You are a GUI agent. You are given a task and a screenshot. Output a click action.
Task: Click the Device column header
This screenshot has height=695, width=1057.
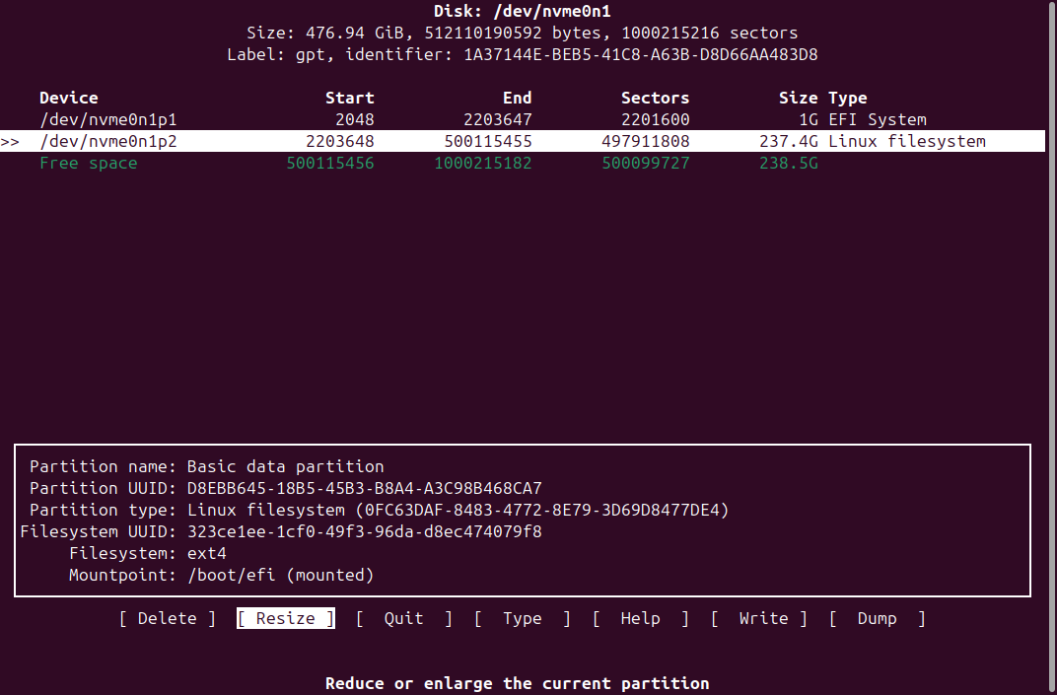tap(69, 98)
